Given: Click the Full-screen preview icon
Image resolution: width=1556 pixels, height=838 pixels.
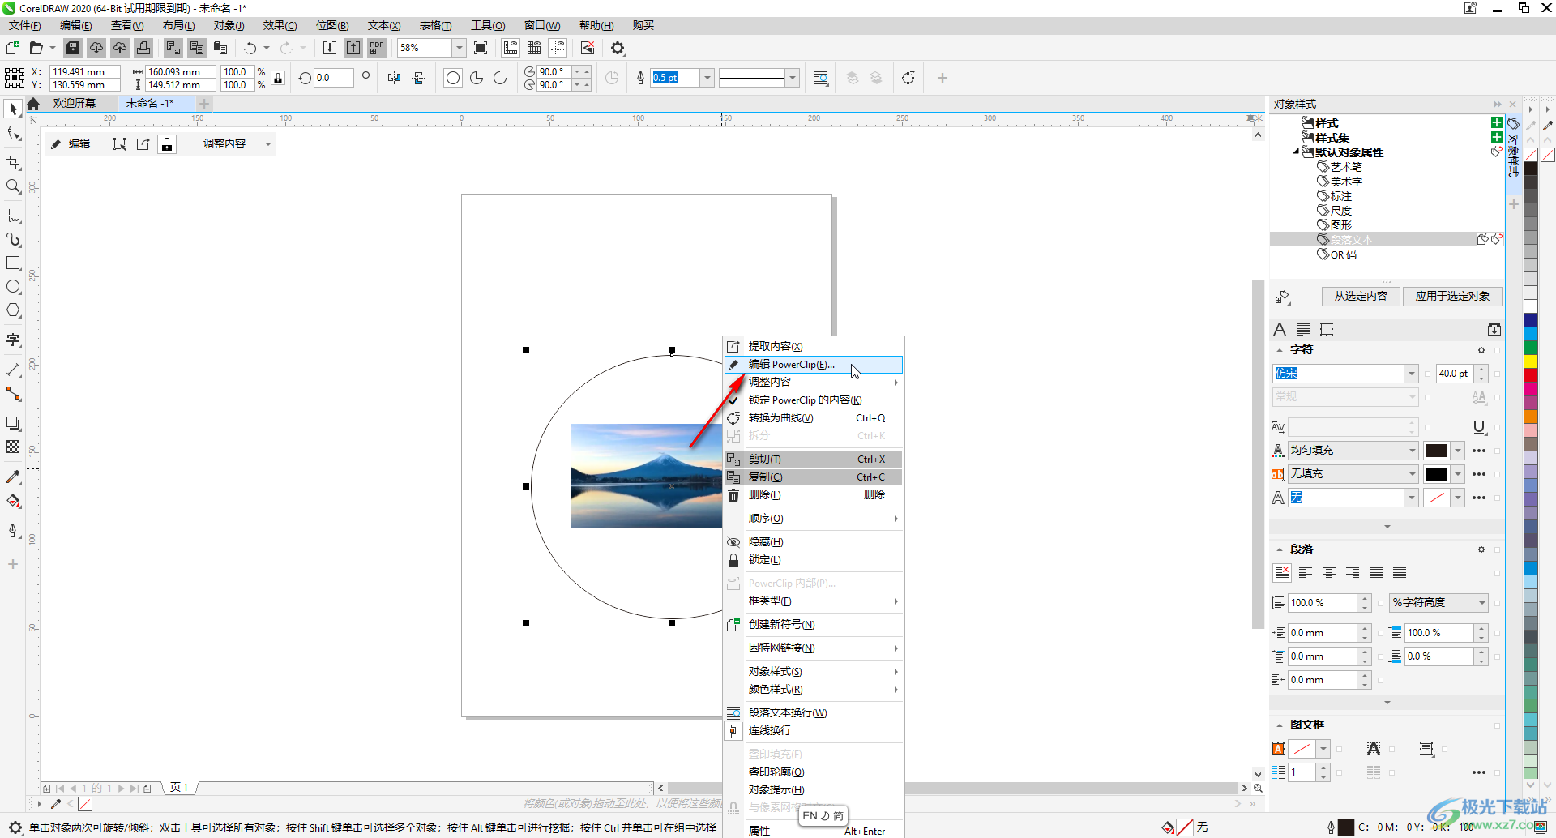Looking at the screenshot, I should point(481,48).
